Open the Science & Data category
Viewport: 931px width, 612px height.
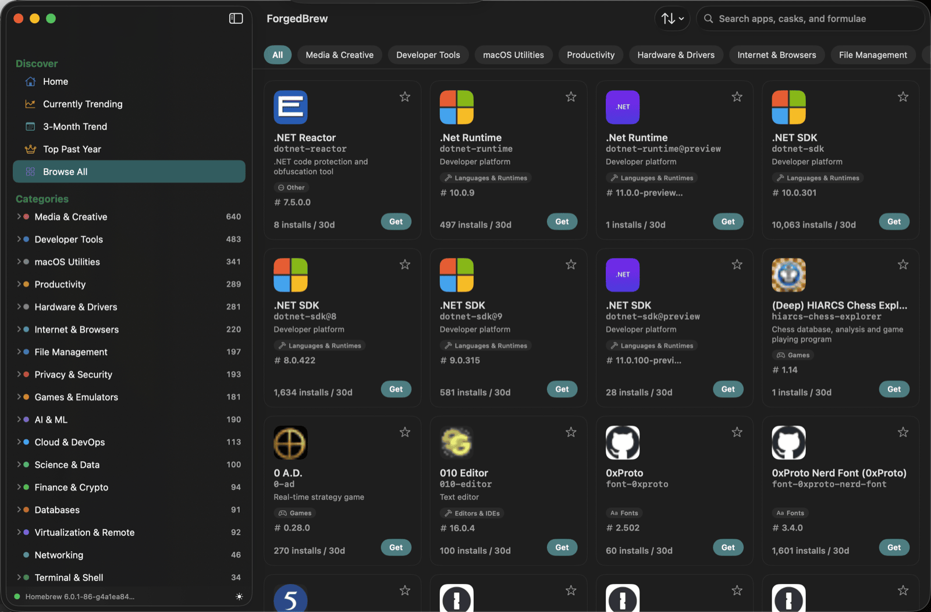coord(129,465)
